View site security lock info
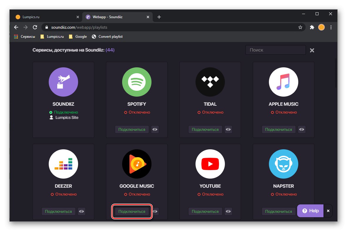The width and height of the screenshot is (347, 231). 46,27
